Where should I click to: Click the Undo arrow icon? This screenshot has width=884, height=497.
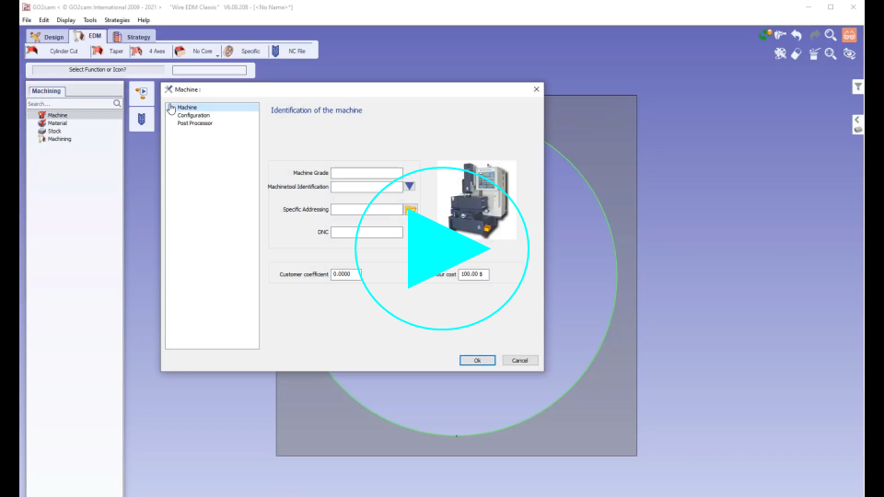point(797,35)
